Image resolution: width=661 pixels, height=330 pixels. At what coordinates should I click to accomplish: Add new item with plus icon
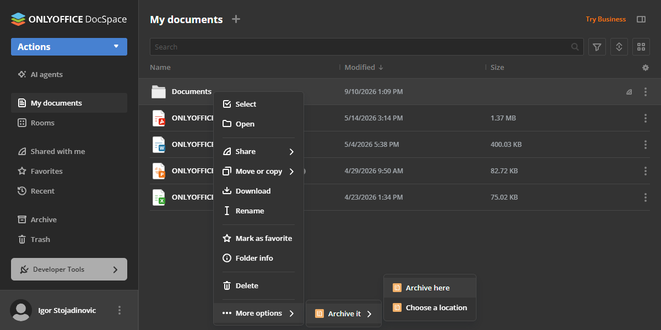pyautogui.click(x=236, y=19)
